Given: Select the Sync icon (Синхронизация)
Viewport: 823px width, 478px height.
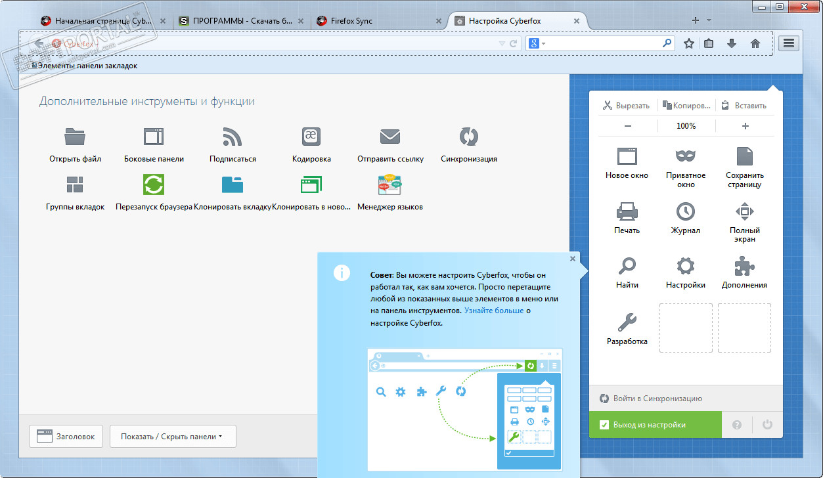Looking at the screenshot, I should click(x=469, y=137).
